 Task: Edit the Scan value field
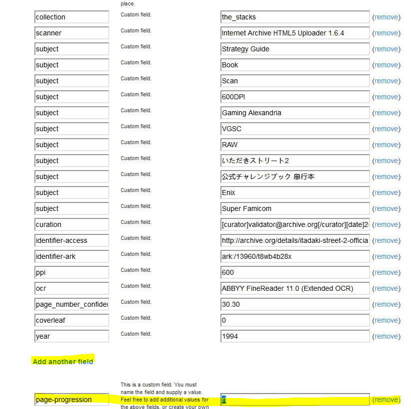[295, 81]
